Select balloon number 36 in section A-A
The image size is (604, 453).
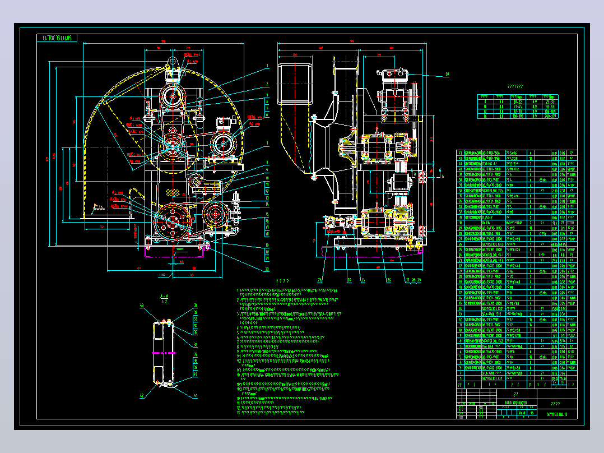(x=196, y=345)
